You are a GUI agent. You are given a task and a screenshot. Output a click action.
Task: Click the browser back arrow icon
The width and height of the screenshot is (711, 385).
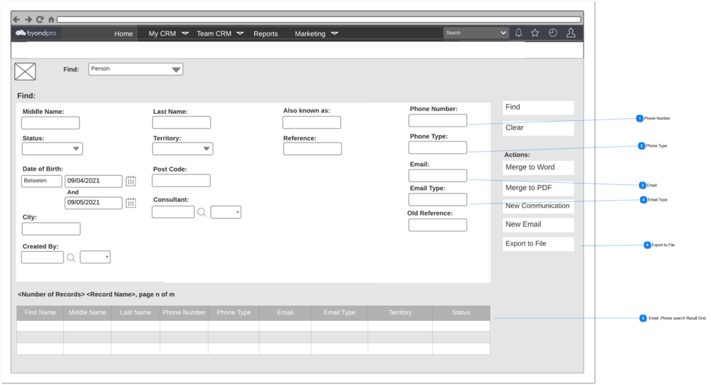(16, 19)
